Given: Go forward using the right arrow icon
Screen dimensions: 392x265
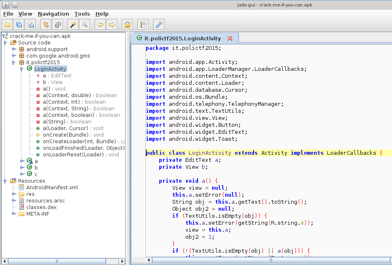Looking at the screenshot, I should tap(112, 25).
